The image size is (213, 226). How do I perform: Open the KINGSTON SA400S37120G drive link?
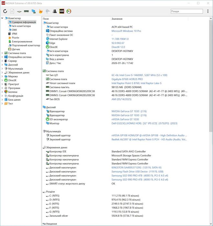137,167
